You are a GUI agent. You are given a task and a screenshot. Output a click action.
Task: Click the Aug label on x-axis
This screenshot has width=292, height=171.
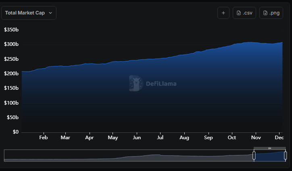coord(184,138)
